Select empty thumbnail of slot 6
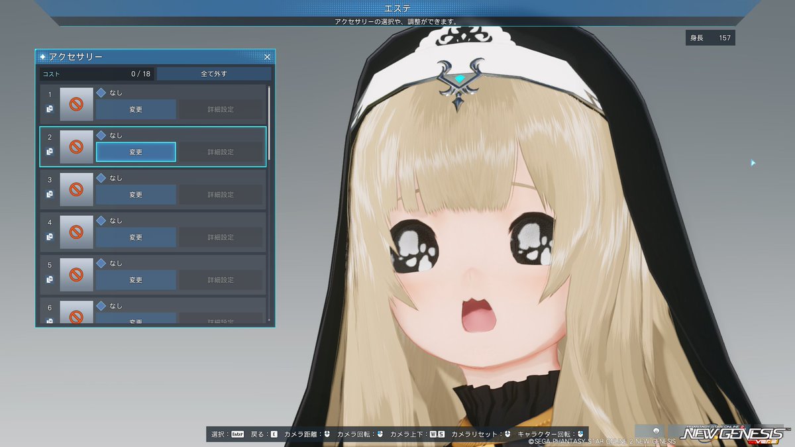 click(76, 313)
